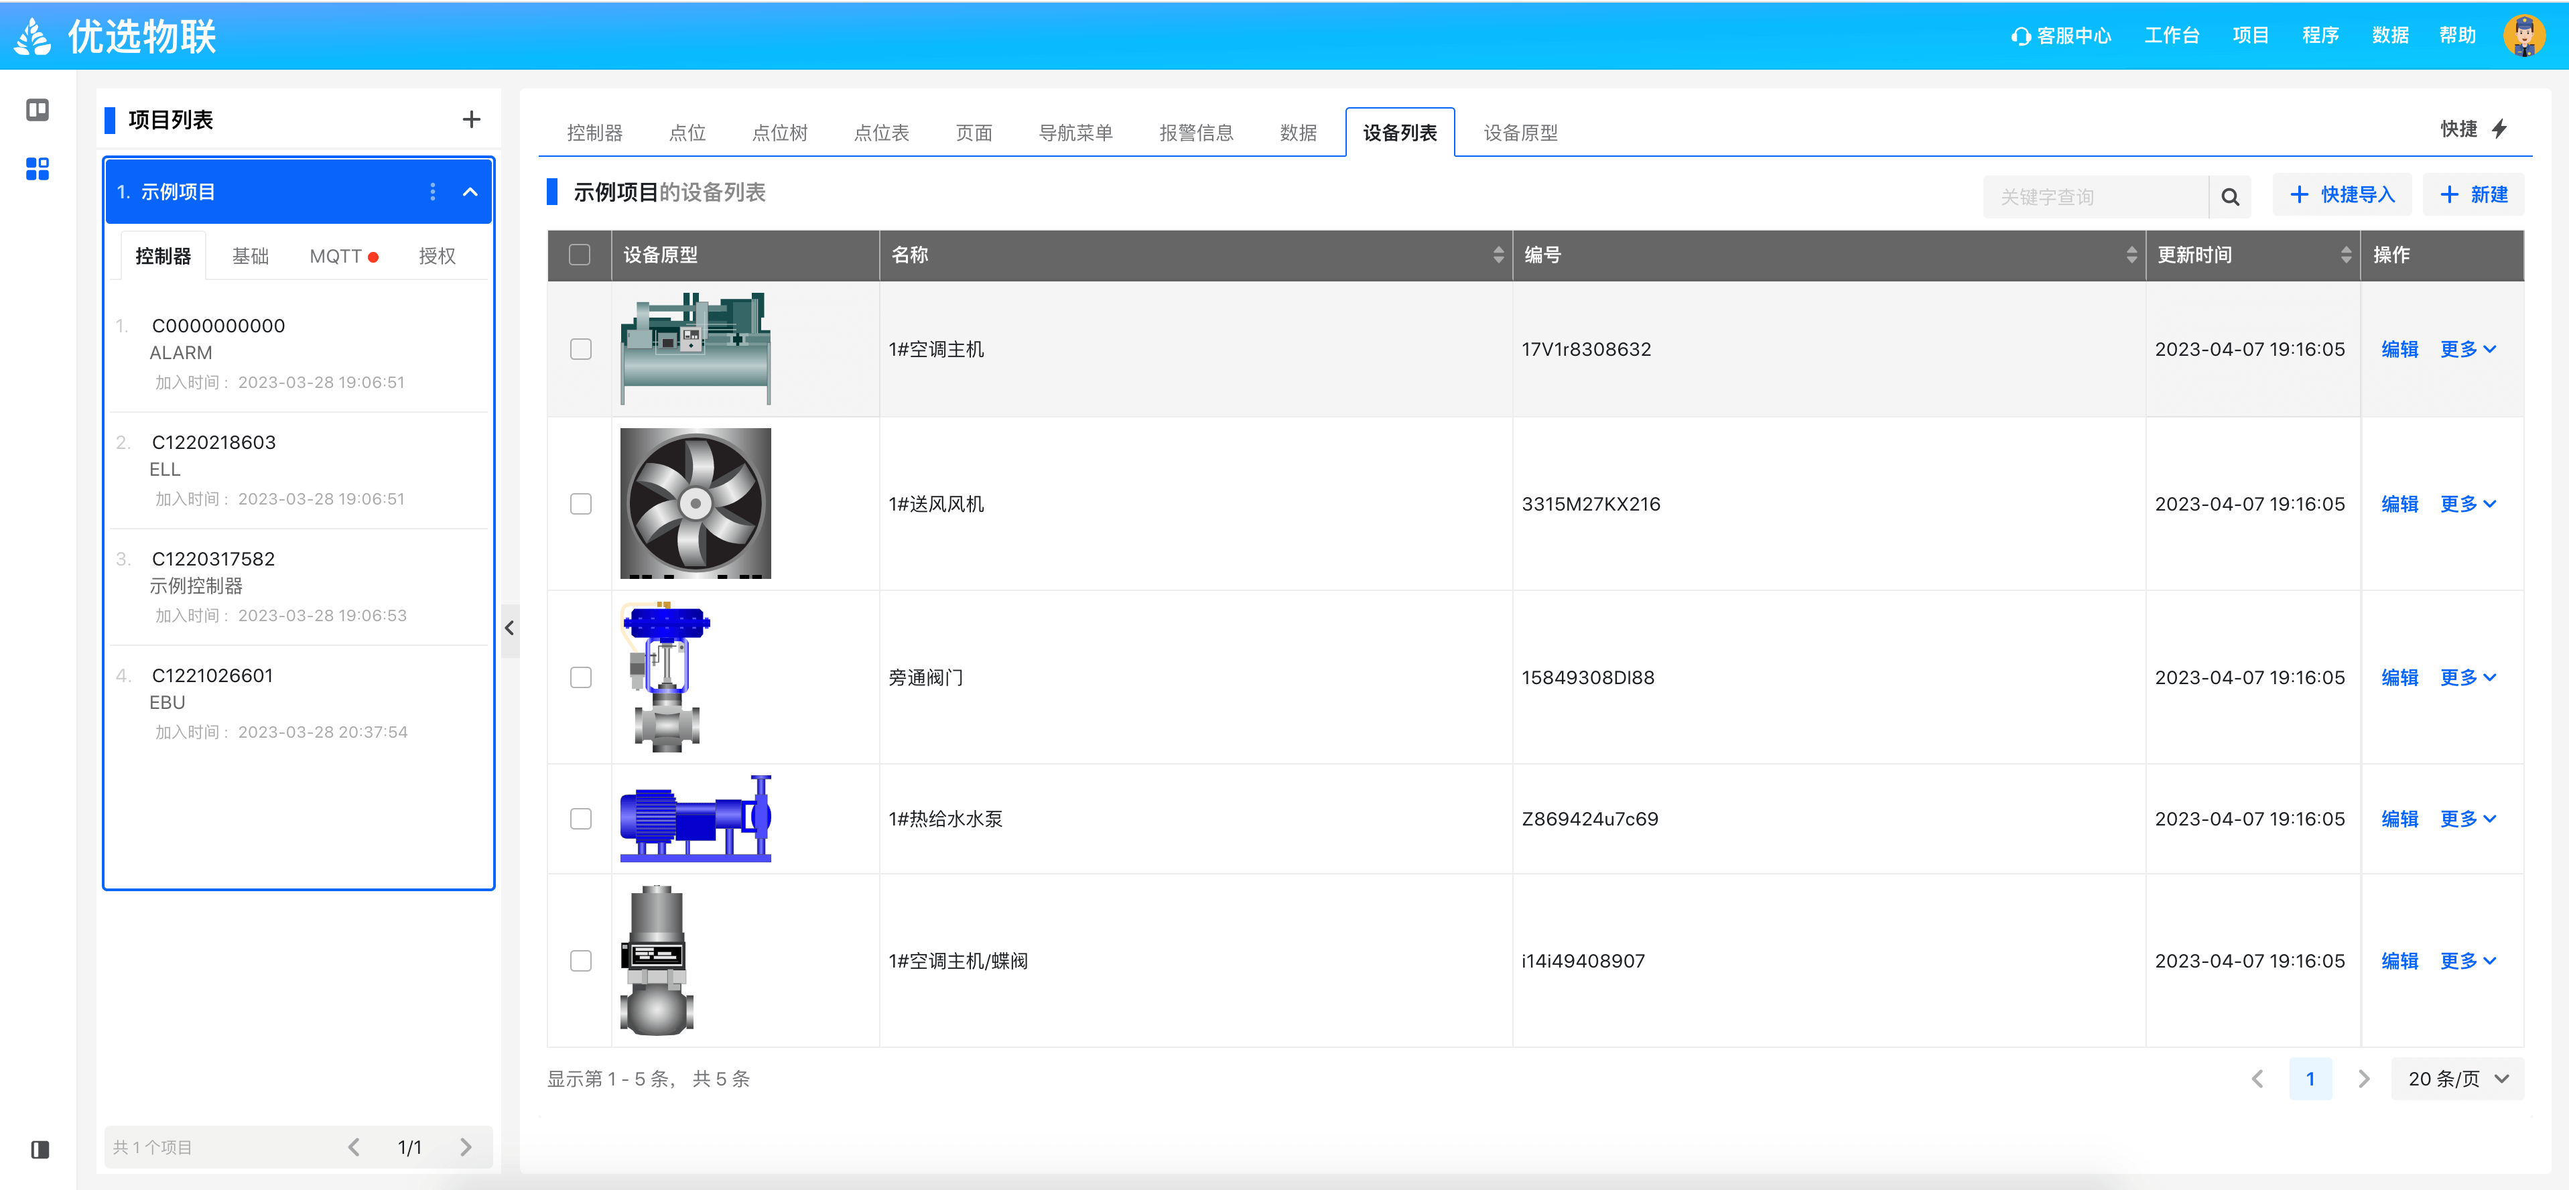The width and height of the screenshot is (2569, 1190).
Task: Open 更多 dropdown for 旁通阀门
Action: (2468, 677)
